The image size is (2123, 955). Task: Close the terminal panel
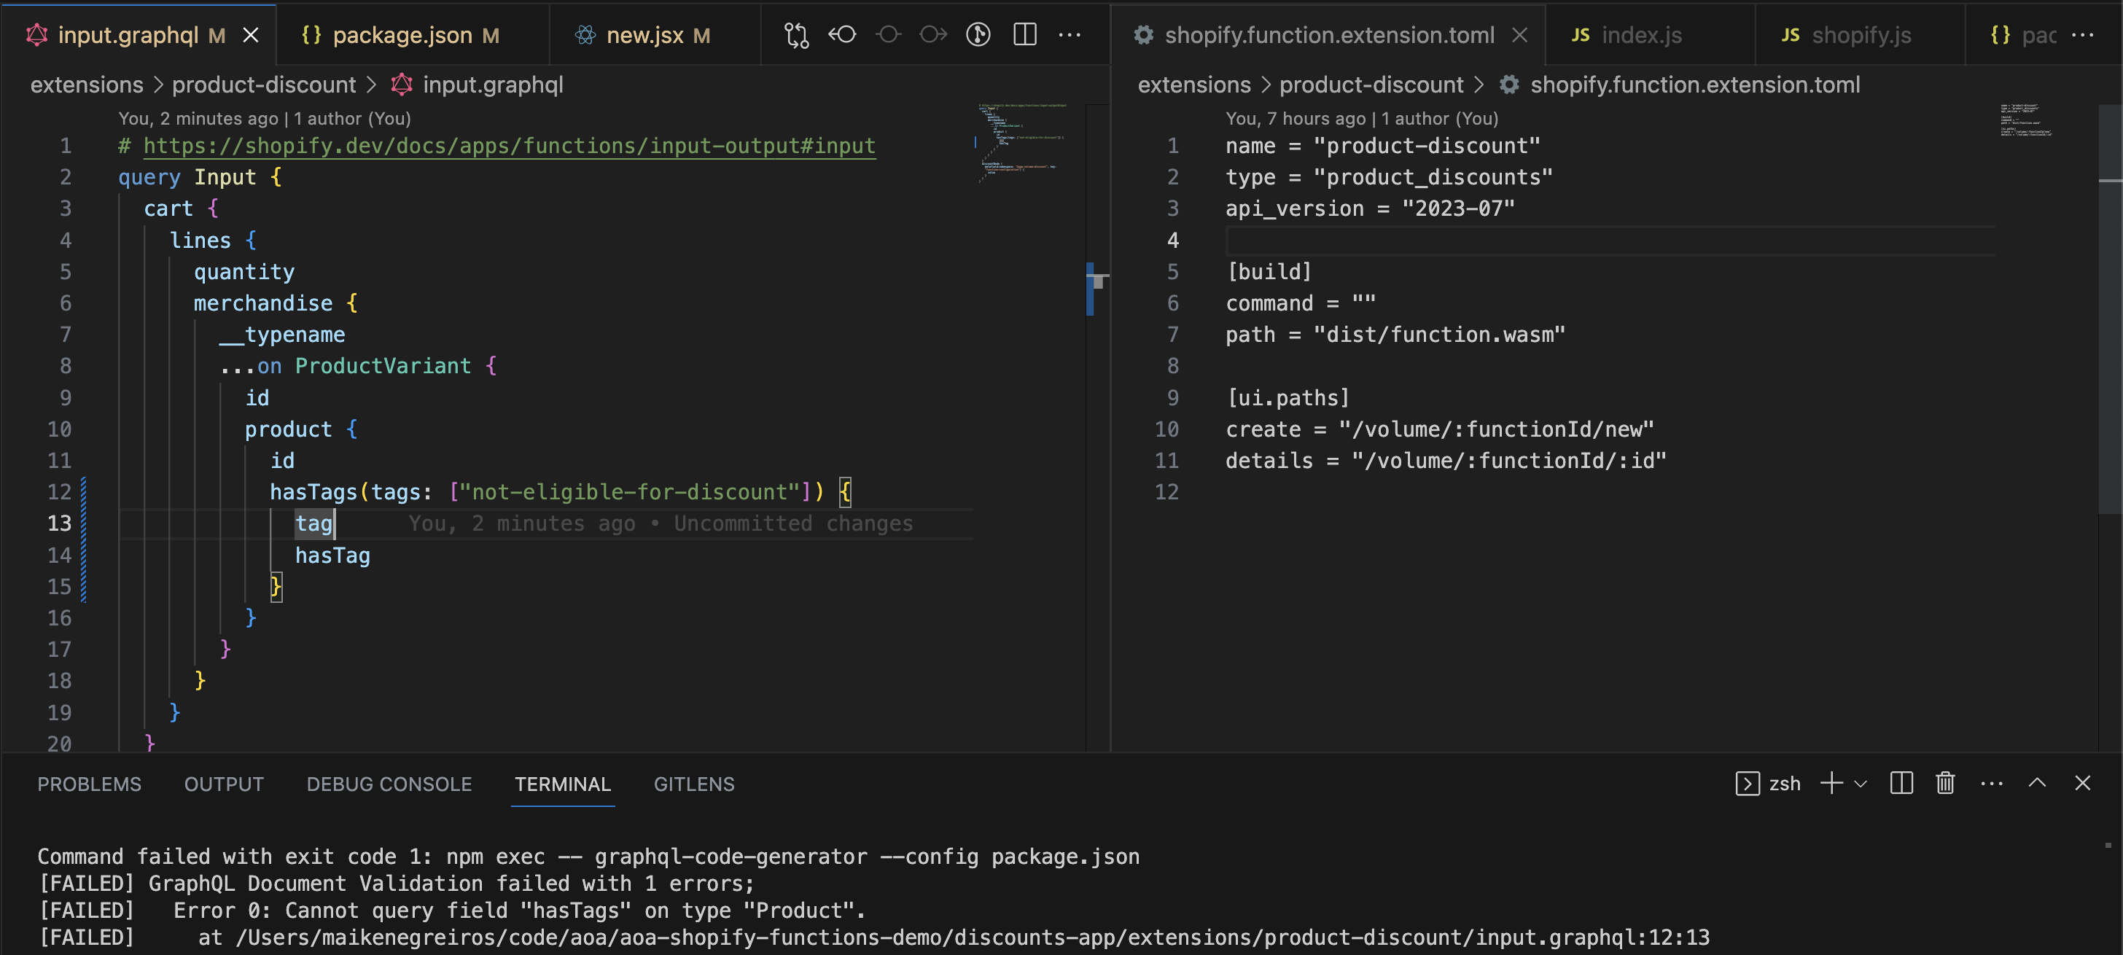click(2083, 783)
